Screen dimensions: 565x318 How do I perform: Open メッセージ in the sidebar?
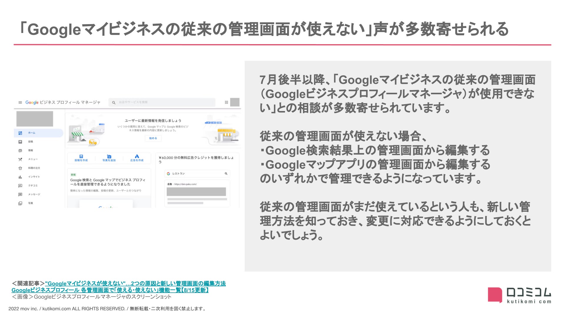[x=29, y=194]
